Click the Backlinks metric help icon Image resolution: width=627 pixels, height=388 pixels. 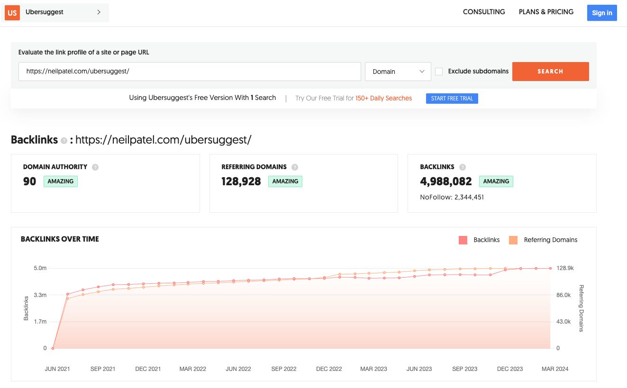pos(462,167)
